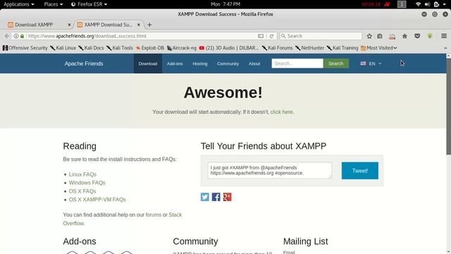
Task: Open the downloads icon in the toolbar
Action: [x=392, y=36]
